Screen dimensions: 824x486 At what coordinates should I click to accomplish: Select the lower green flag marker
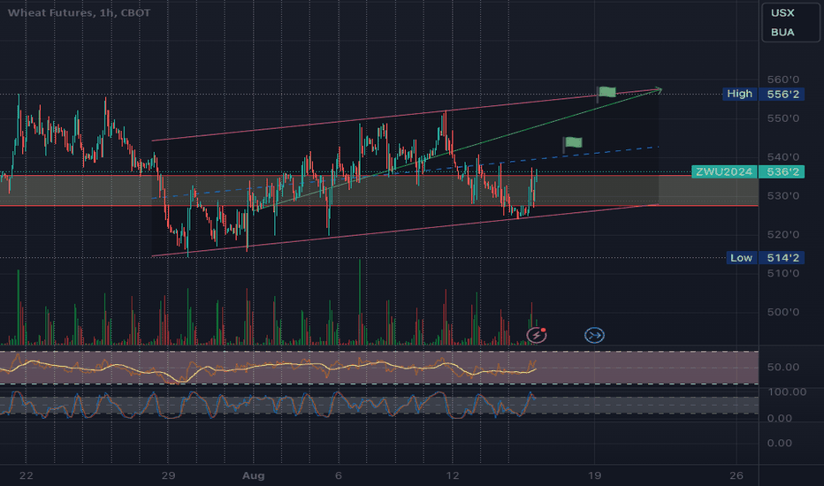pos(572,143)
